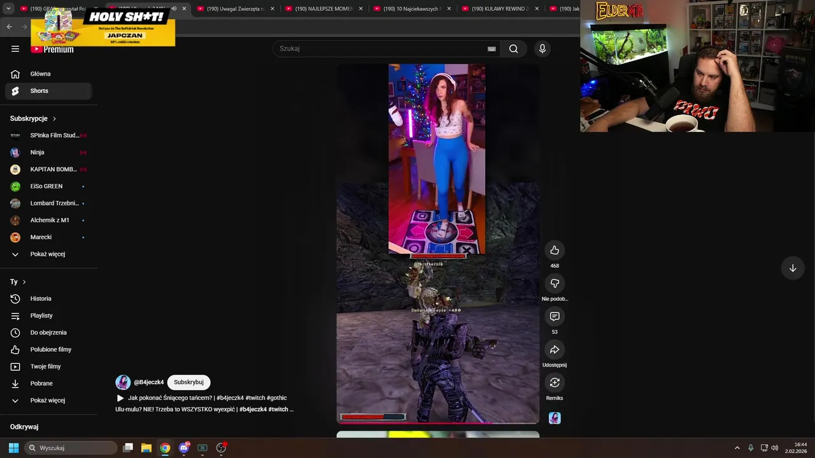The image size is (815, 458).
Task: Open the YouTube Premium logo home link
Action: (52, 50)
